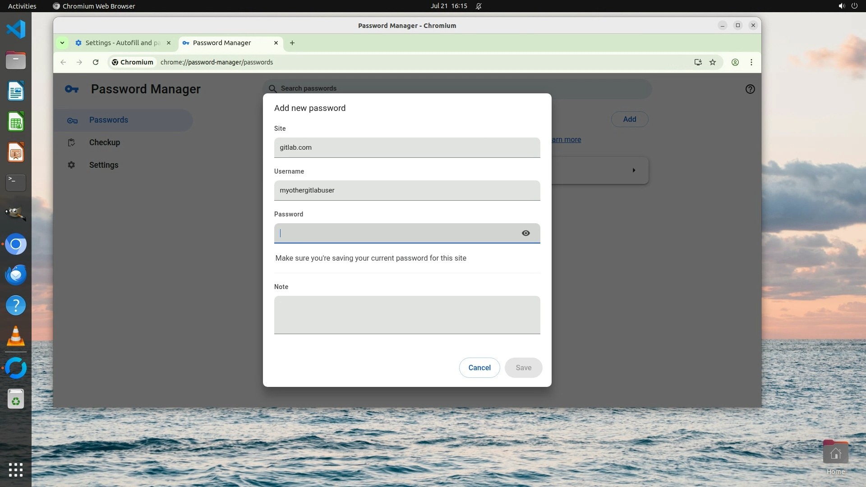Click the Site field containing gitlab.com
The image size is (866, 487).
click(407, 147)
